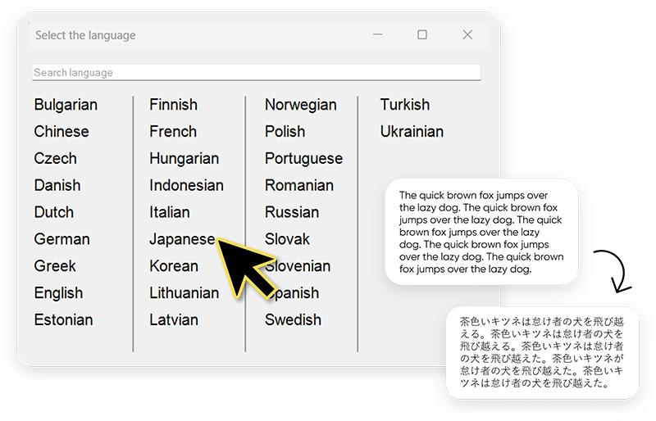Select the Danish language option
The height and width of the screenshot is (421, 656).
coord(57,186)
